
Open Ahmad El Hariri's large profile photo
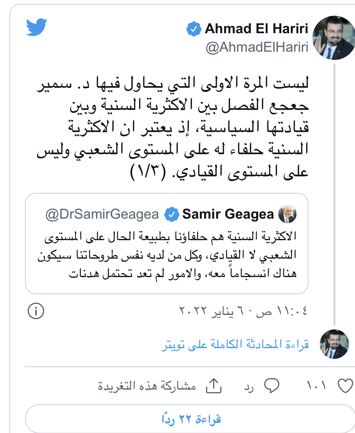pos(334,38)
